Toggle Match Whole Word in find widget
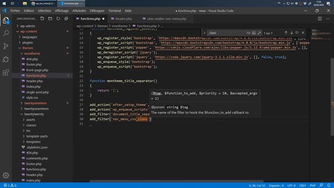This screenshot has width=334, height=188. point(254,33)
